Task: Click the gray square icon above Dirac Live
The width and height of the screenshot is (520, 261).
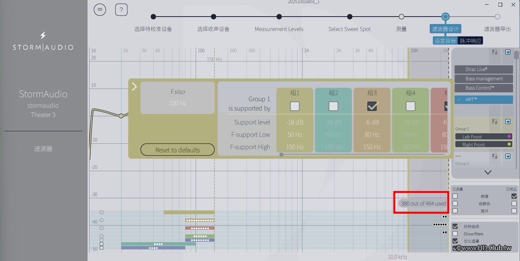Action: [495, 52]
